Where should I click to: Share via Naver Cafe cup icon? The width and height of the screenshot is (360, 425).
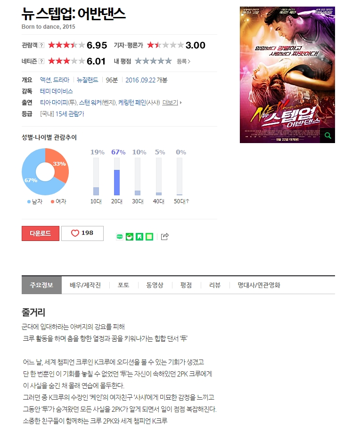130,237
